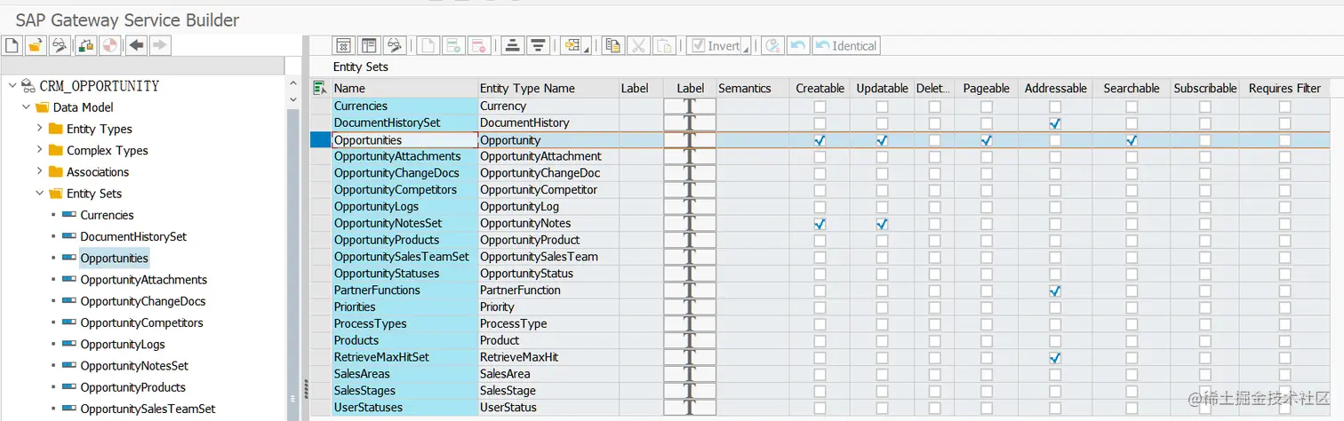Expand the Entity Types folder
The image size is (1344, 421).
(40, 128)
